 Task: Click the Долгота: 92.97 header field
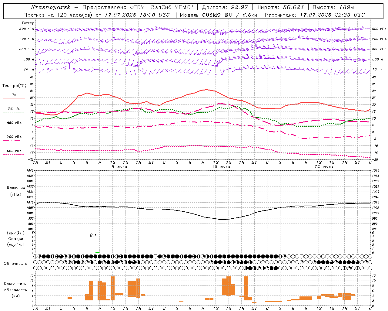[x=225, y=7]
